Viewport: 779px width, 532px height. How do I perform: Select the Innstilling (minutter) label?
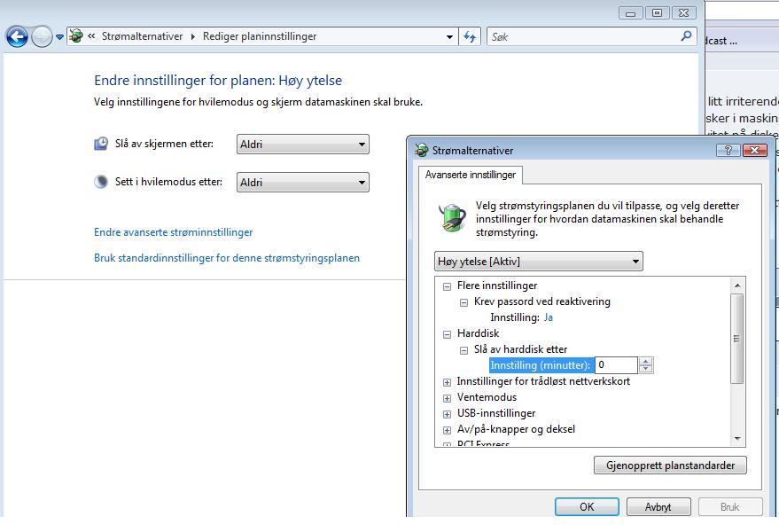[541, 365]
